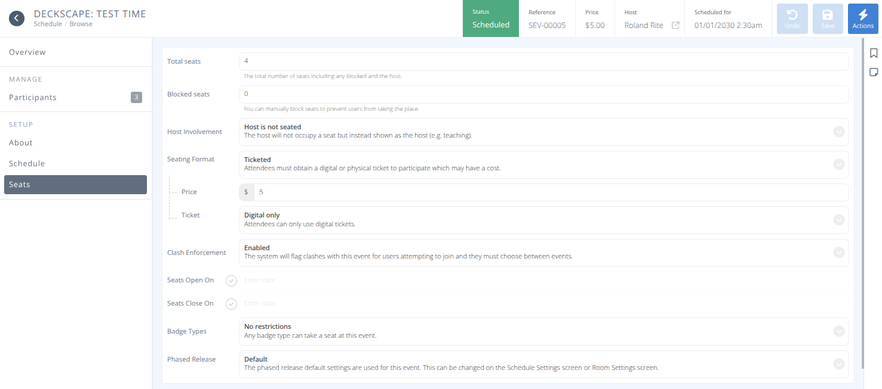Expand the Host Involvement dropdown arrow
Screen dimensions: 882x389
point(839,132)
